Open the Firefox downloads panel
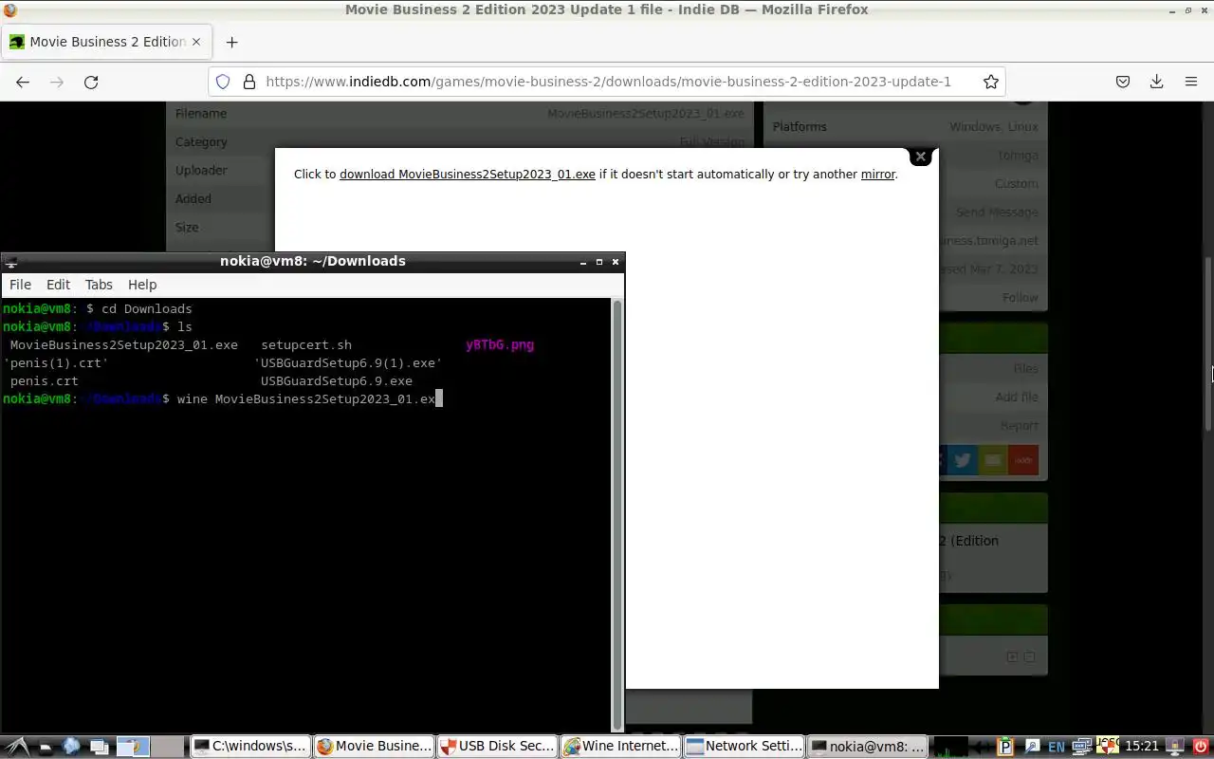The width and height of the screenshot is (1214, 759). click(1156, 82)
